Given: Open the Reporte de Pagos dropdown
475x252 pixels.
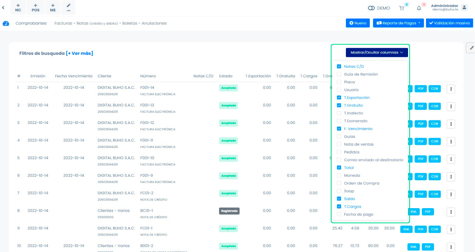Looking at the screenshot, I should coord(398,23).
